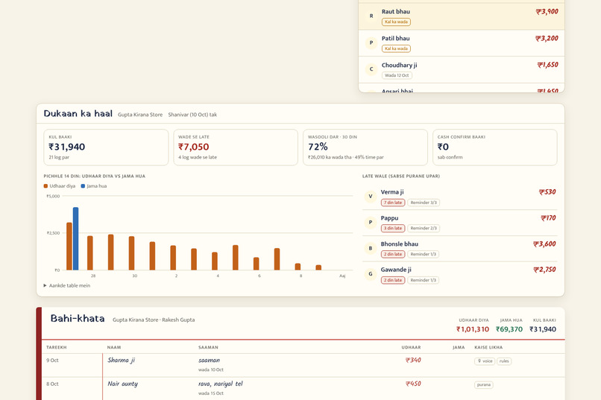Click the Jama column header

(459, 348)
